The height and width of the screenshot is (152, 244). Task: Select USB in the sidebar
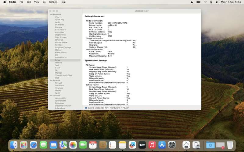57,78
